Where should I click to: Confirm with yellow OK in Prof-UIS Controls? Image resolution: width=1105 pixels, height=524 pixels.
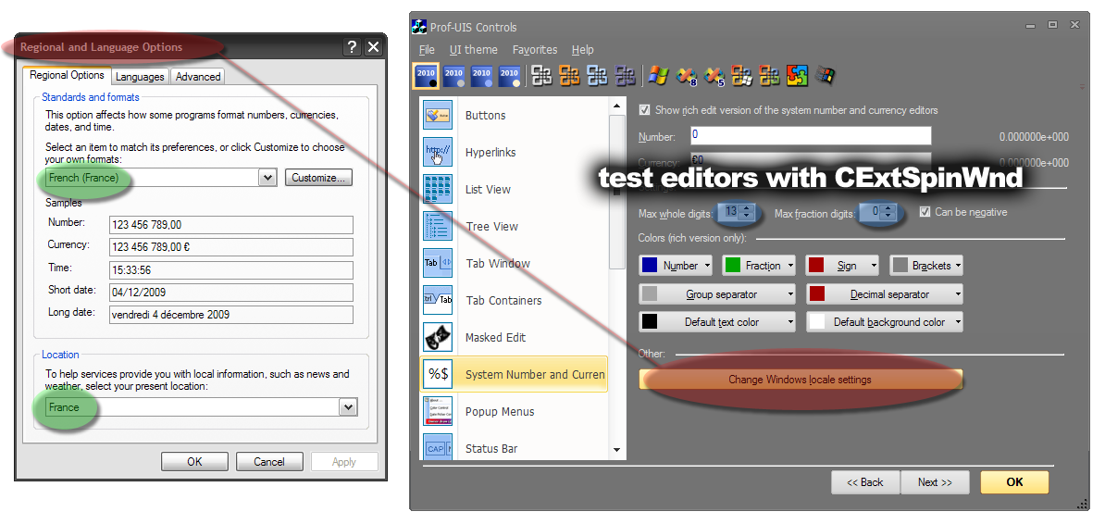(1014, 482)
